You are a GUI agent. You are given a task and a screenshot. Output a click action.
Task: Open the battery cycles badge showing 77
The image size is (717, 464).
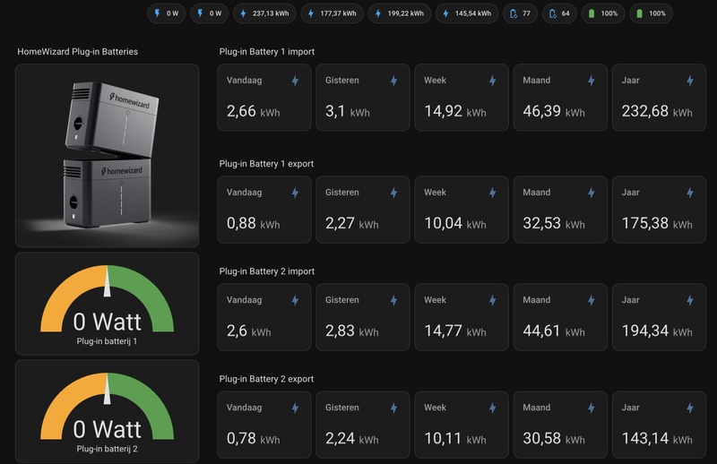point(521,13)
